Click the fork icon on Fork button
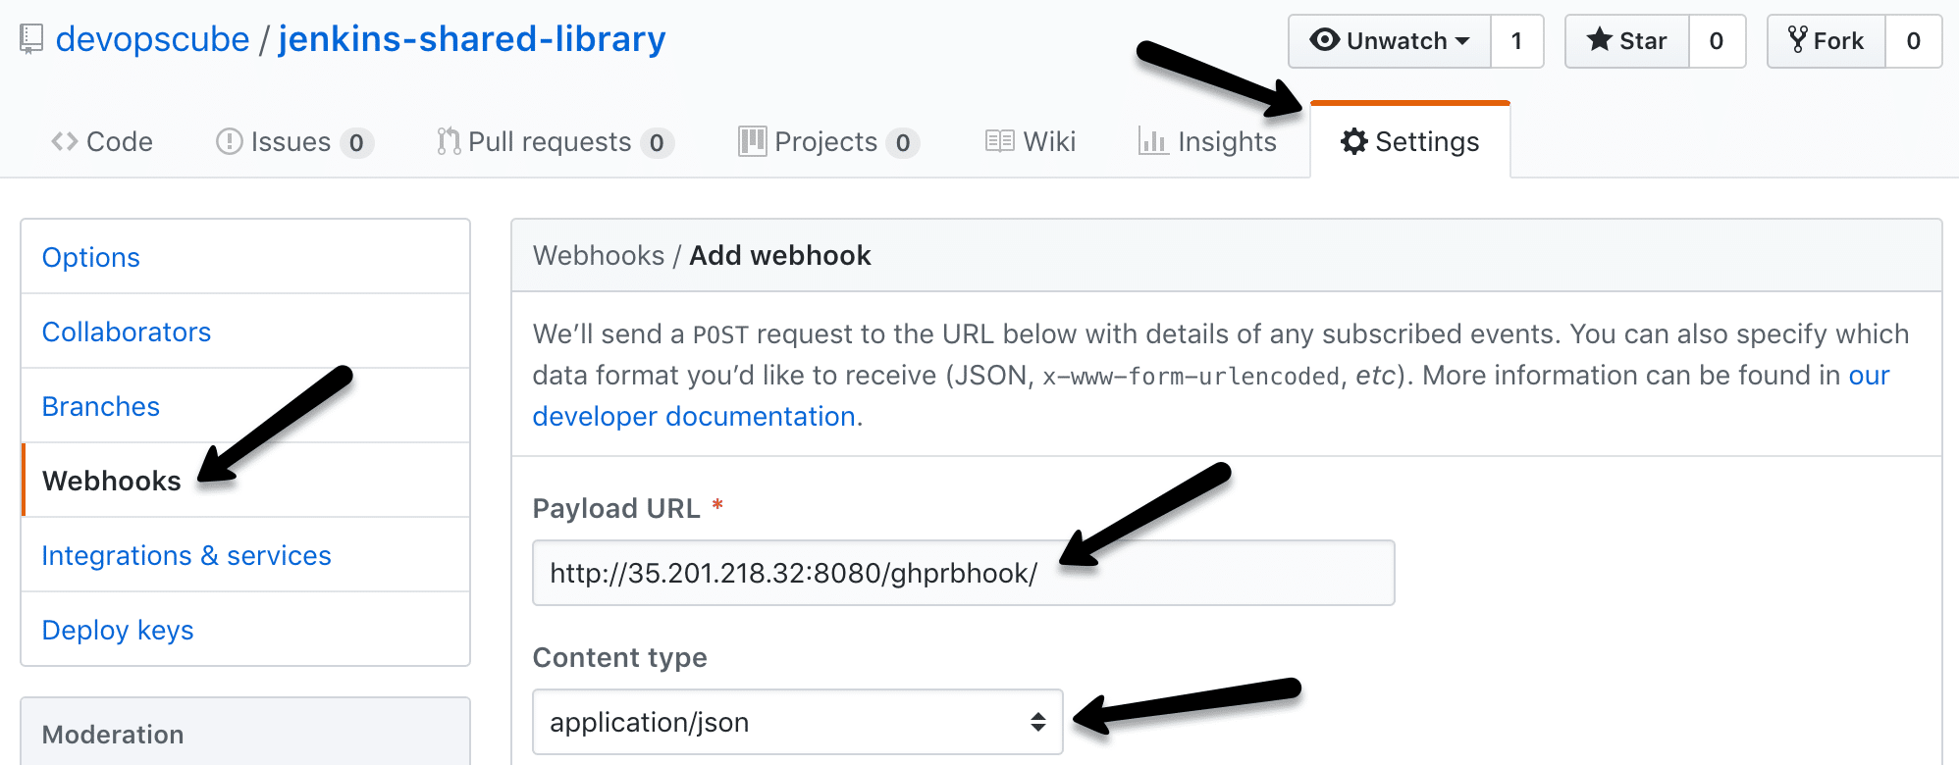This screenshot has width=1959, height=765. coord(1798,40)
